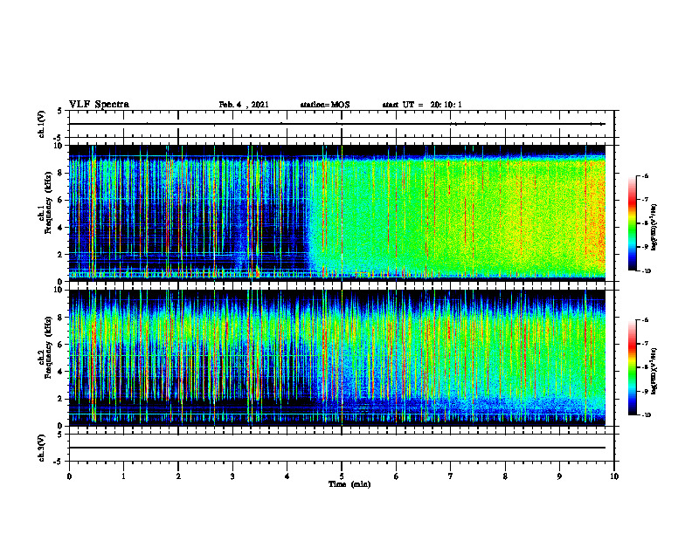Click ch.1 frequency tick label "8"
The width and height of the screenshot is (692, 534).
61,173
